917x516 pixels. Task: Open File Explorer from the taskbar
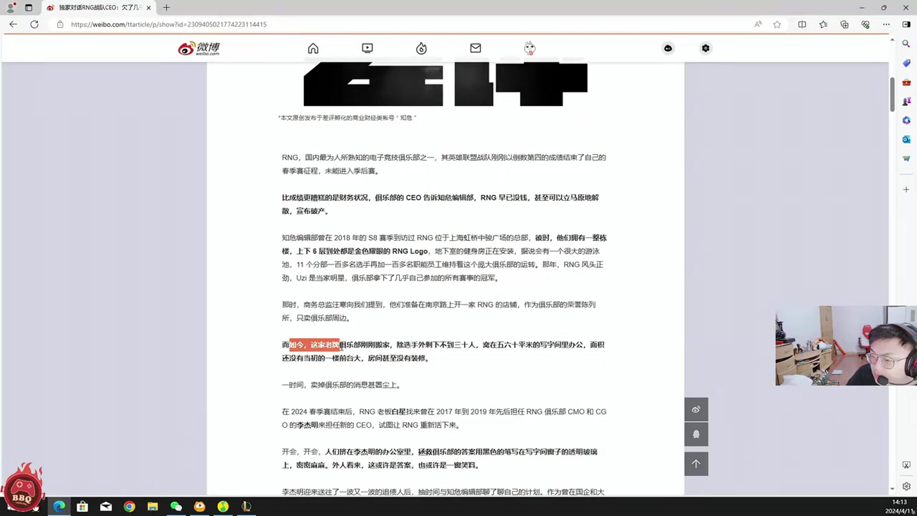coord(153,506)
